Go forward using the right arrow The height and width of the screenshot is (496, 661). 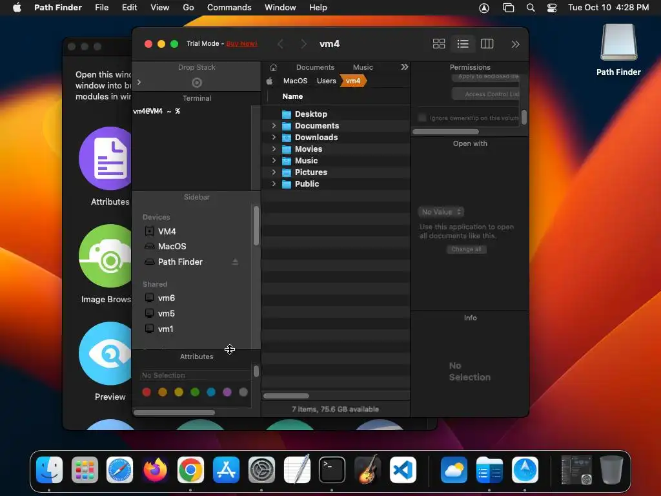point(303,44)
